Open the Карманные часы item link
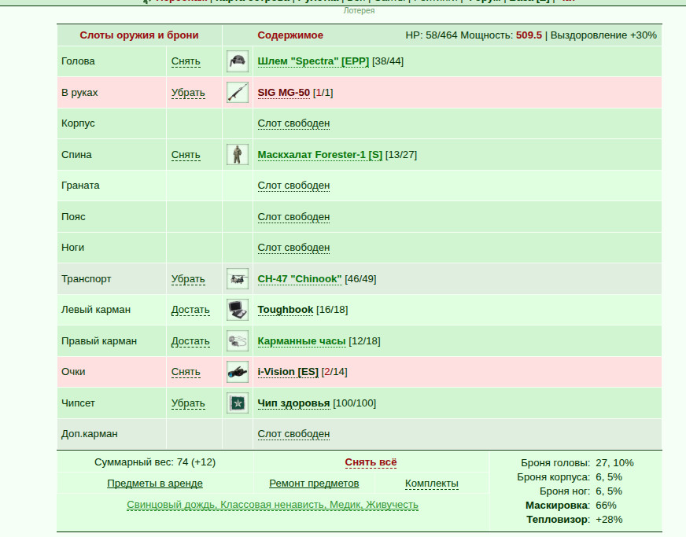 (x=301, y=341)
